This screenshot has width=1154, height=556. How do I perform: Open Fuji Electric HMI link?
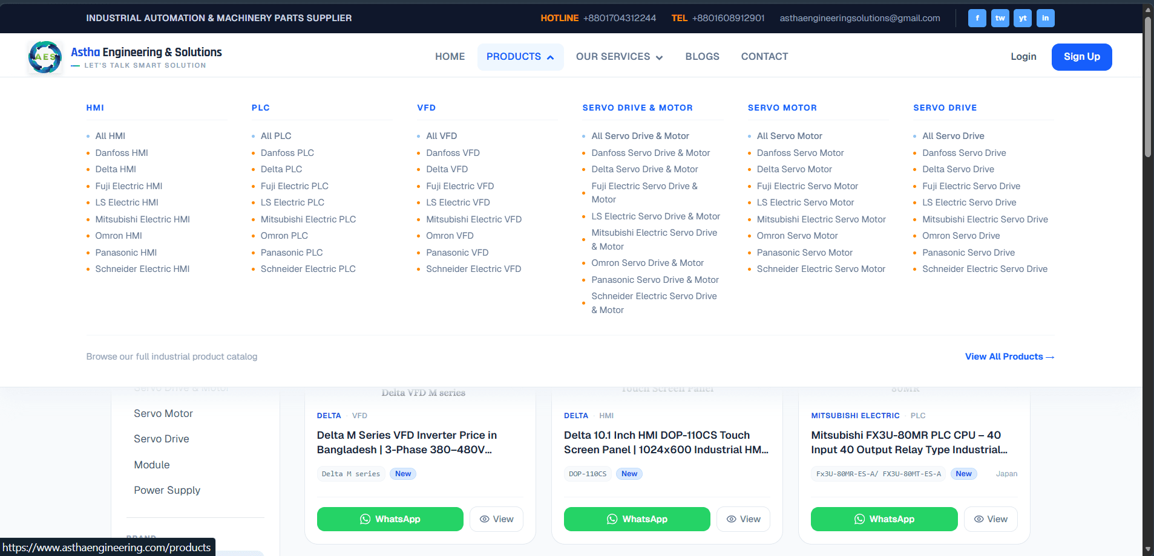(x=129, y=186)
